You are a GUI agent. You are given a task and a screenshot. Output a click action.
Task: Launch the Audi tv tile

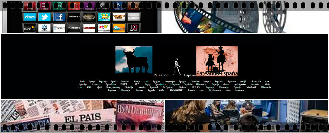point(74,17)
